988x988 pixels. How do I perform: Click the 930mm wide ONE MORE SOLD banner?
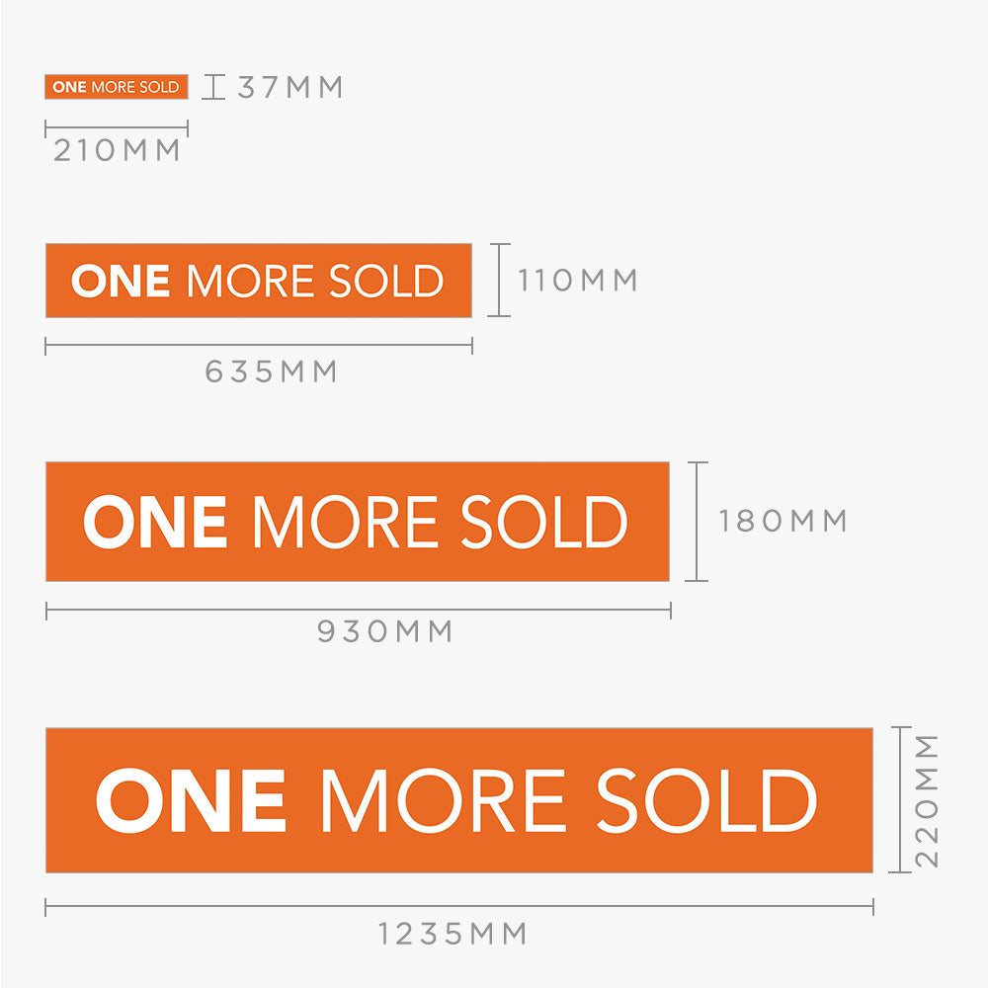357,521
